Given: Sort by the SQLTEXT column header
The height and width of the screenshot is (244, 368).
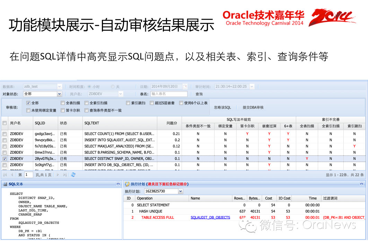Looking at the screenshot, I should tap(120, 123).
